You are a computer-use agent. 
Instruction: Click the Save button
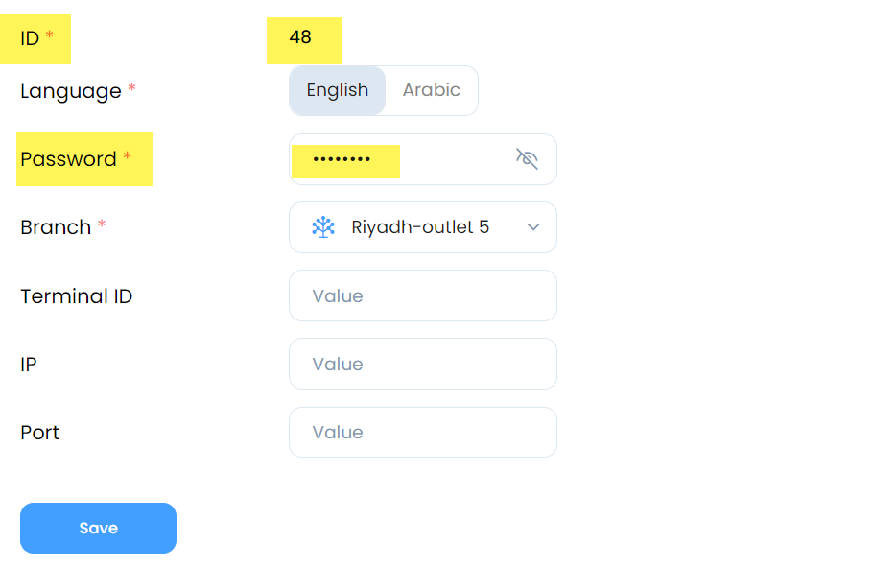(98, 528)
